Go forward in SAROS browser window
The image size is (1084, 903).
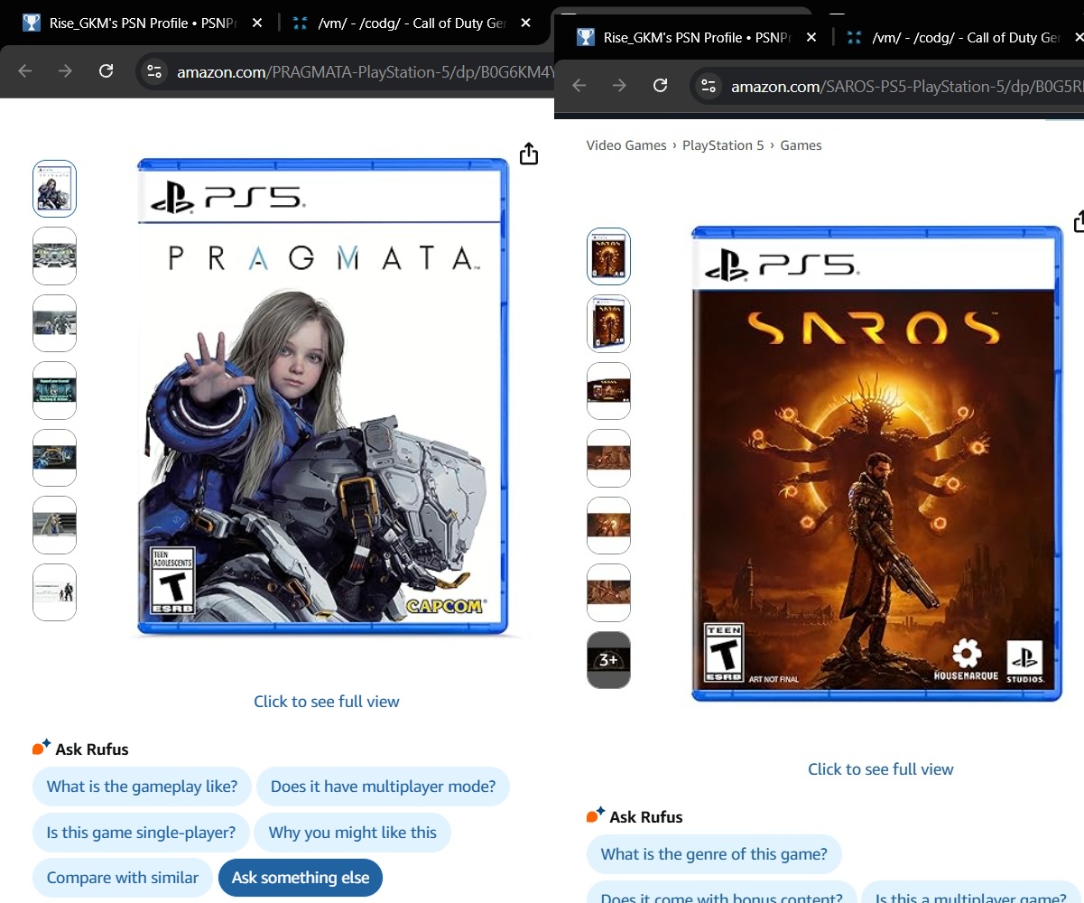click(x=619, y=85)
